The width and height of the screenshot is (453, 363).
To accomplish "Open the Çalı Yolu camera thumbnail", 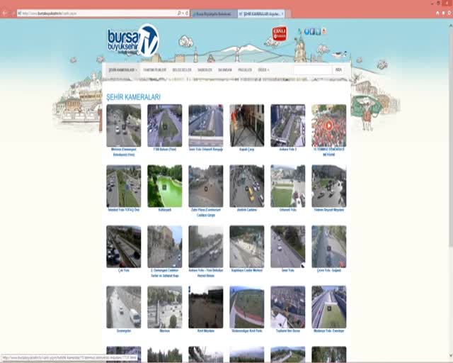I will point(124,247).
